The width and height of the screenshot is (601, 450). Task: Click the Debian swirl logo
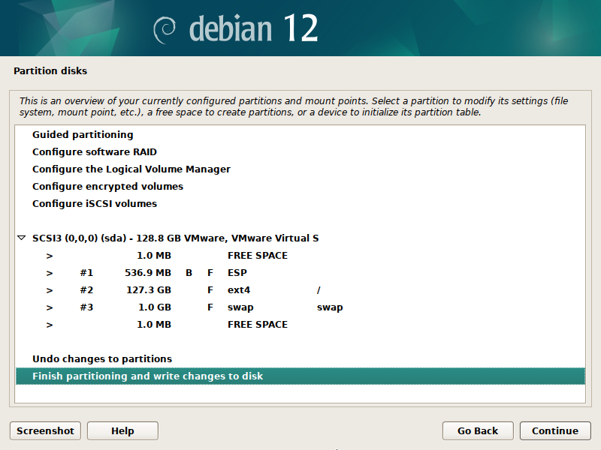tap(165, 29)
